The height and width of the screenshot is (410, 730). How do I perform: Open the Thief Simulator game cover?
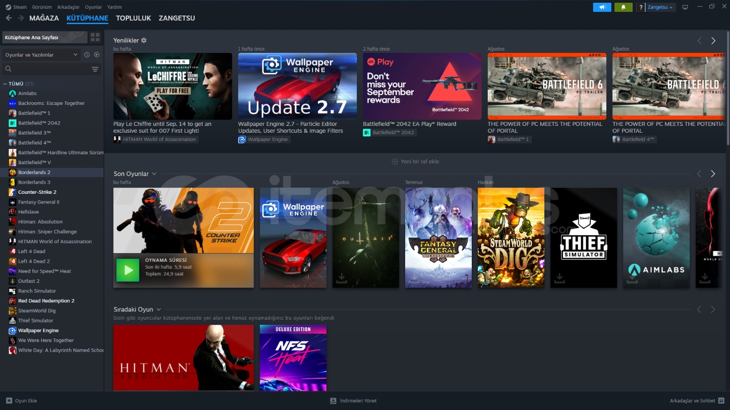pyautogui.click(x=584, y=238)
